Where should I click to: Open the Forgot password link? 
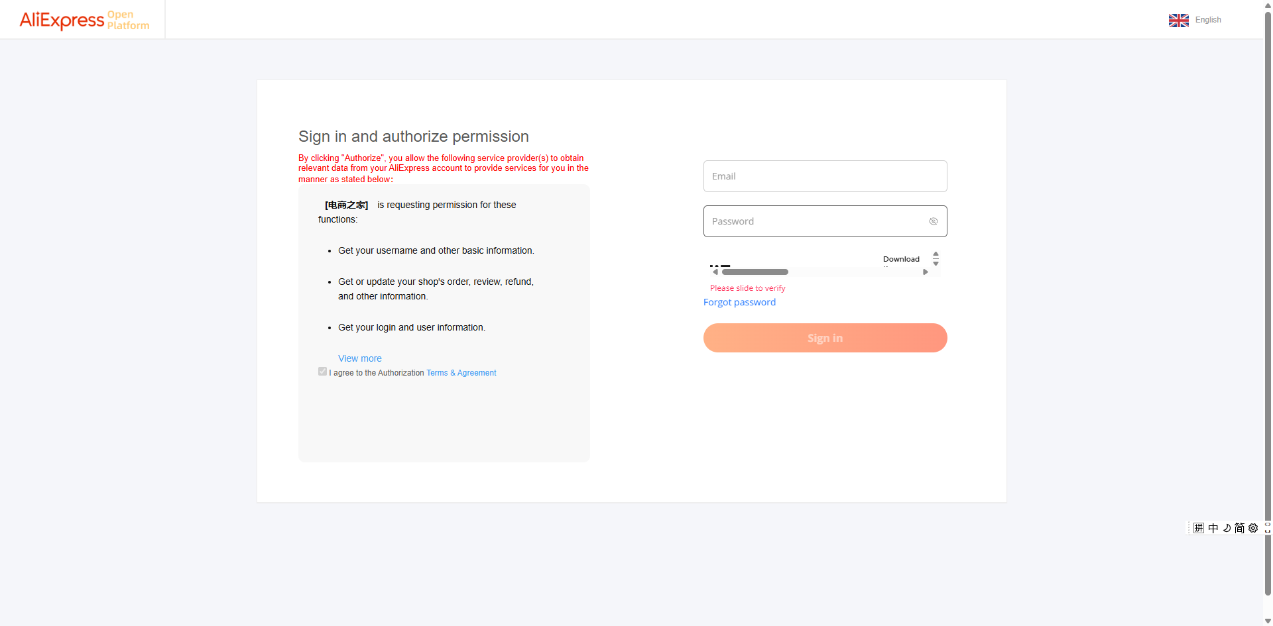point(739,302)
